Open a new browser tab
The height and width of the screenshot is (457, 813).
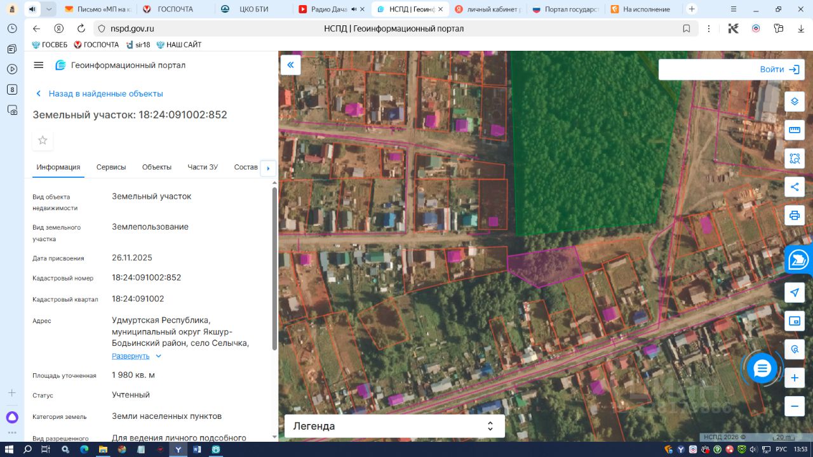point(692,9)
